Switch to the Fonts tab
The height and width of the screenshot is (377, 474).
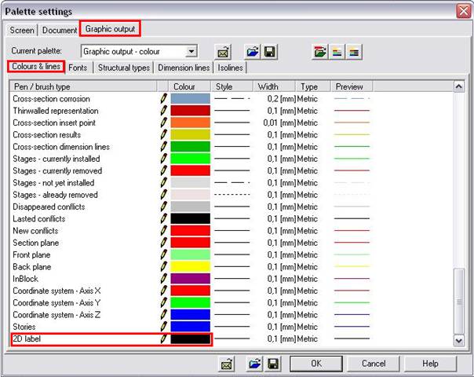tap(78, 68)
